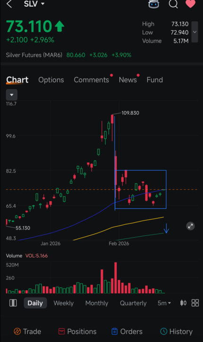This screenshot has width=203, height=342.
Task: Open the chart grid tools icon
Action: coord(195,303)
